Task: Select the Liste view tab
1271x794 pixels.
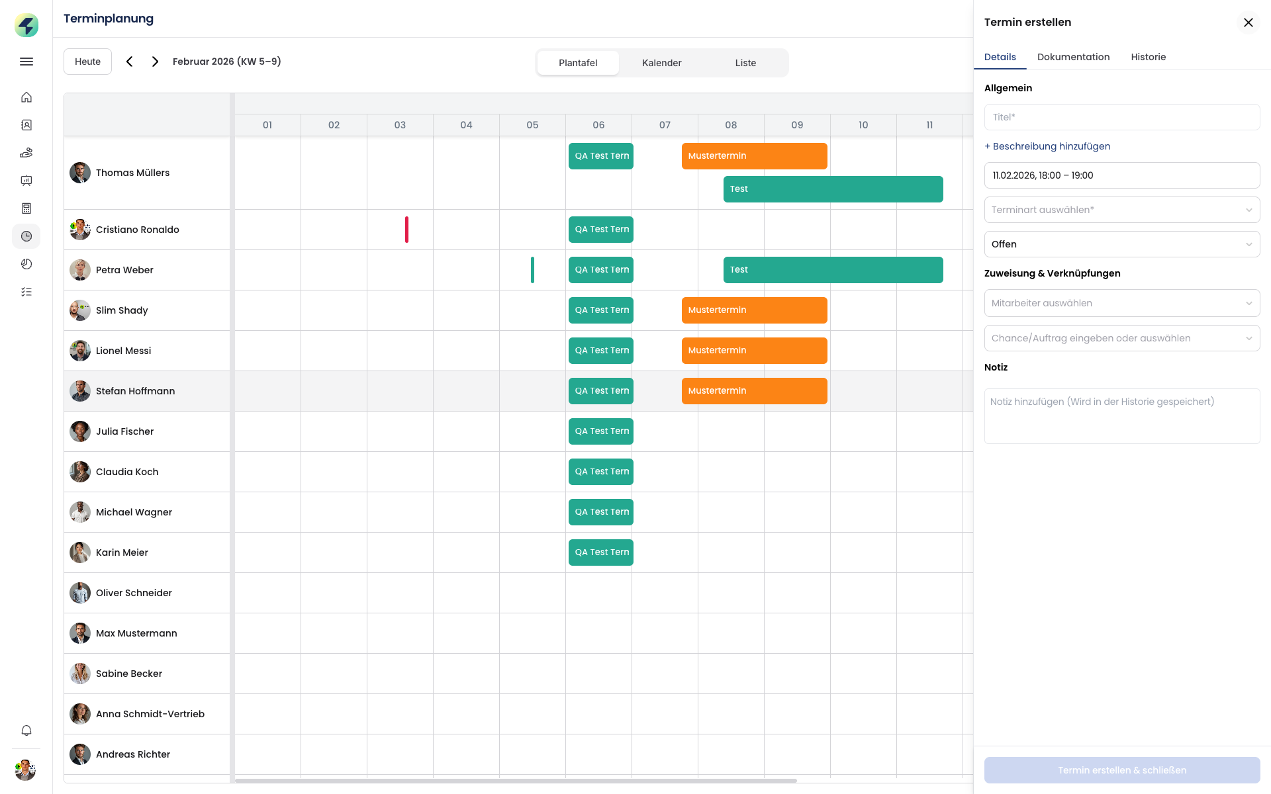Action: (x=745, y=63)
